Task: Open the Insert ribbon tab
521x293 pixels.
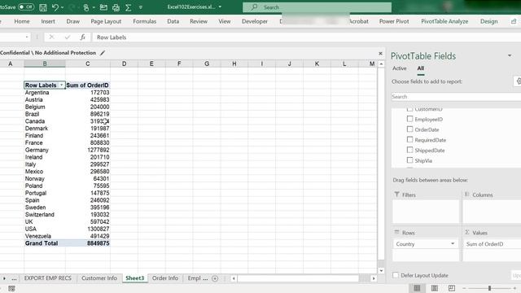Action: (48, 21)
